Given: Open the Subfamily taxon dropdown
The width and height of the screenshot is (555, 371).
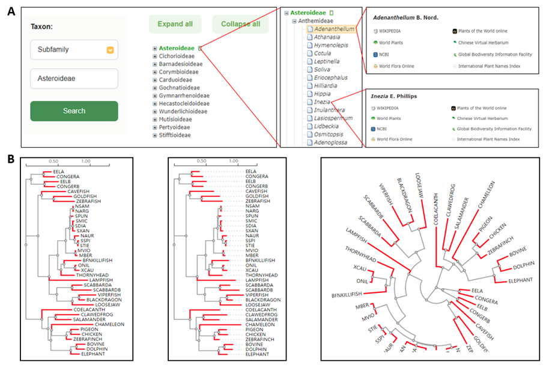Looking at the screenshot, I should coord(111,50).
